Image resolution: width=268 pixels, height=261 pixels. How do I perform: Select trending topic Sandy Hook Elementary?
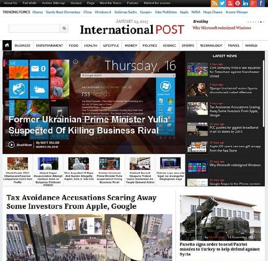point(63,12)
